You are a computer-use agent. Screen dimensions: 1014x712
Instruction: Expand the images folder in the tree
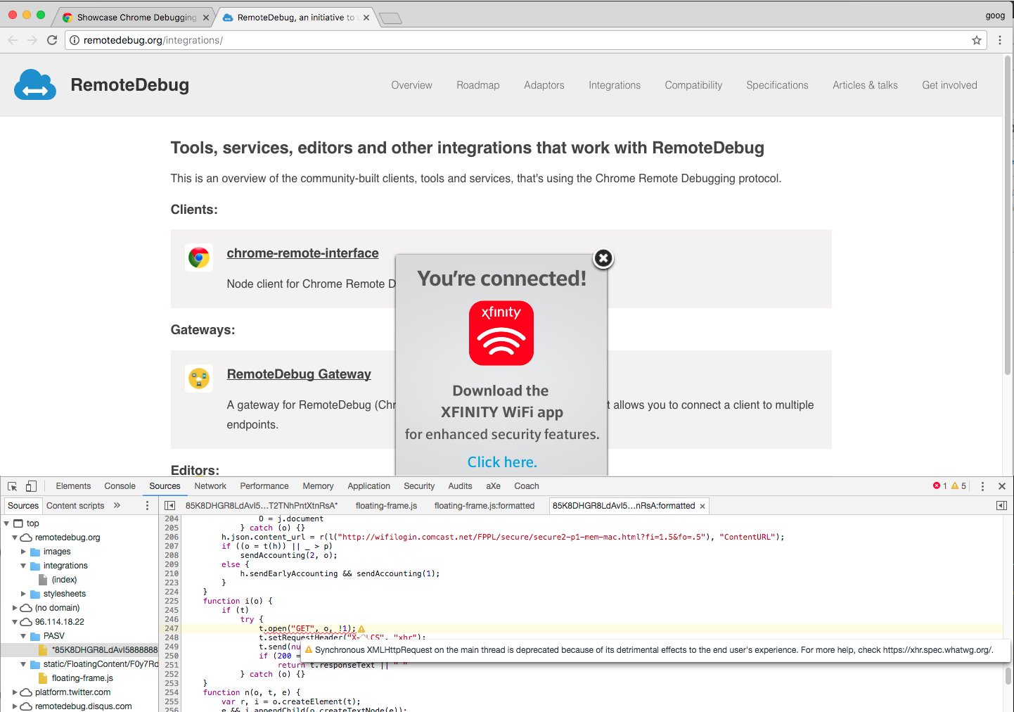pos(23,552)
